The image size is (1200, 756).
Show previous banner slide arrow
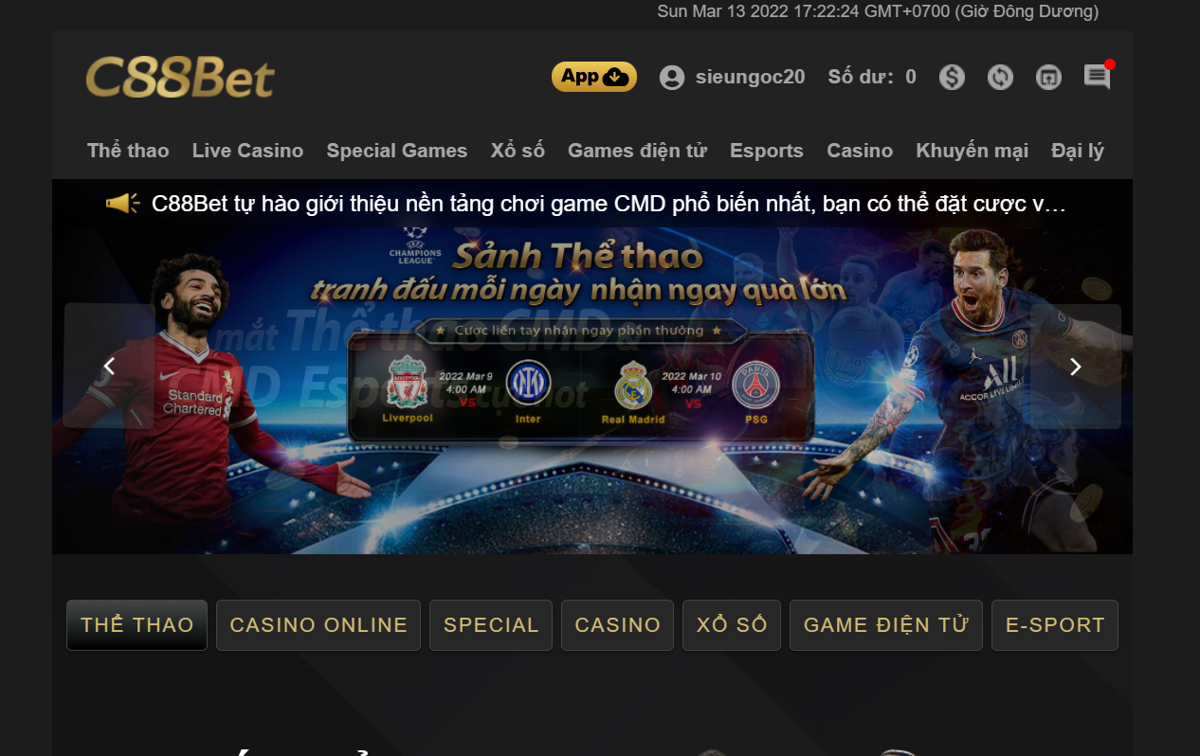click(x=109, y=367)
